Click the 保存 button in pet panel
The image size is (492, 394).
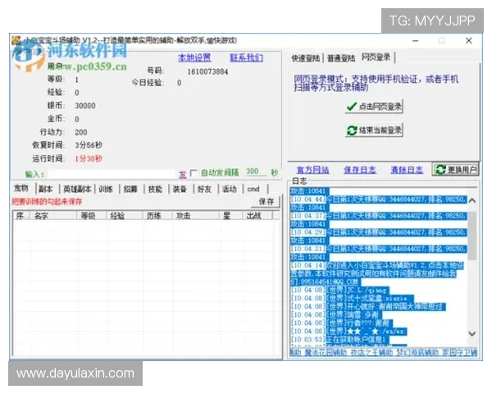pos(266,201)
